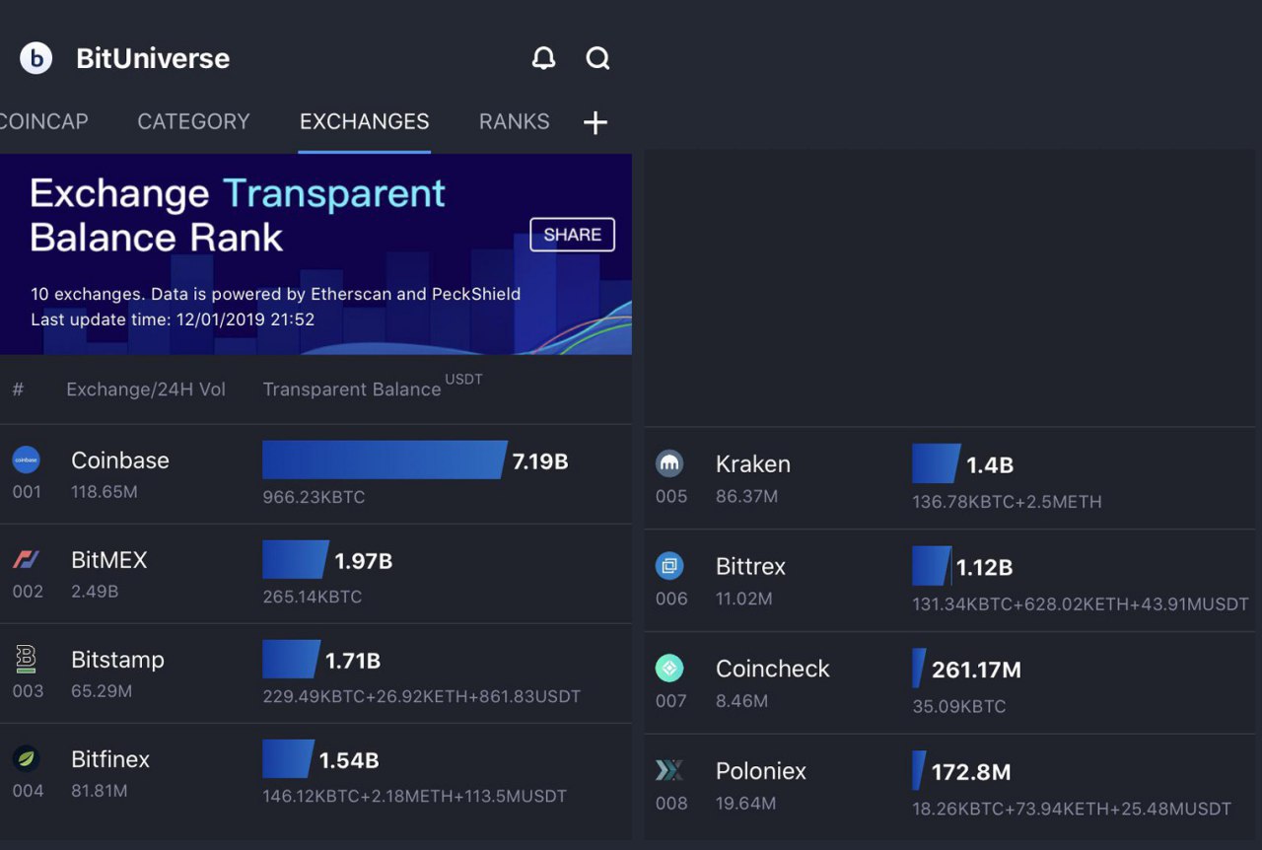The height and width of the screenshot is (850, 1262).
Task: Select the BitMEX exchange logo
Action: click(x=27, y=560)
